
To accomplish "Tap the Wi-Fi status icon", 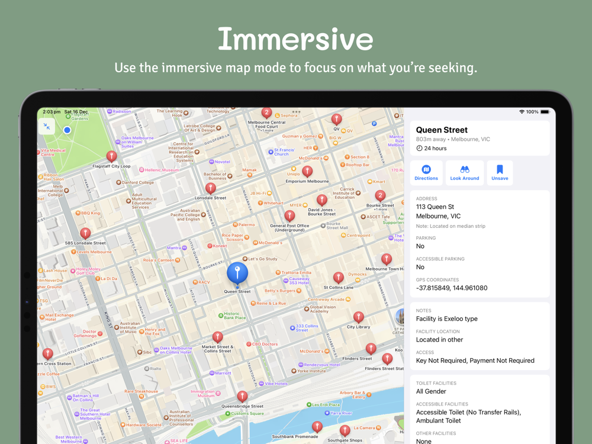I will (522, 112).
